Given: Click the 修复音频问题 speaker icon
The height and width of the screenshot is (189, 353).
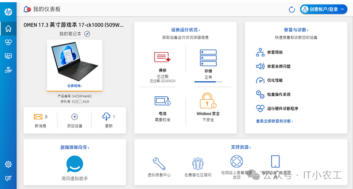Looking at the screenshot, I should pyautogui.click(x=260, y=66).
